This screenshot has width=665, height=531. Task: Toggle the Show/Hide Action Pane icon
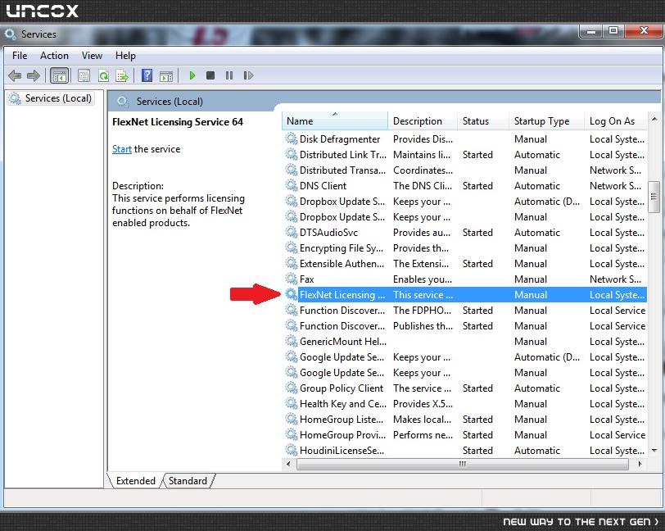165,76
